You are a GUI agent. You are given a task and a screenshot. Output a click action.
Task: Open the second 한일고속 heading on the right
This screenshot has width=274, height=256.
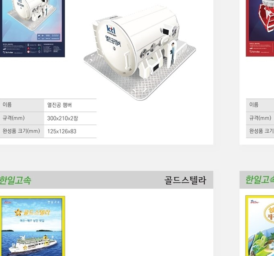click(260, 180)
